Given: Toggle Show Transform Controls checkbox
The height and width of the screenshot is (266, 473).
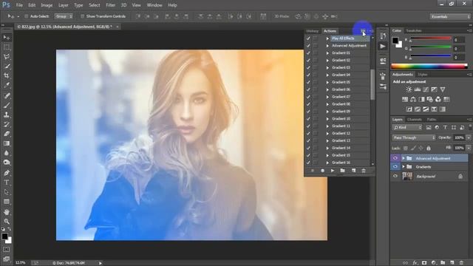Looking at the screenshot, I should tap(82, 16).
